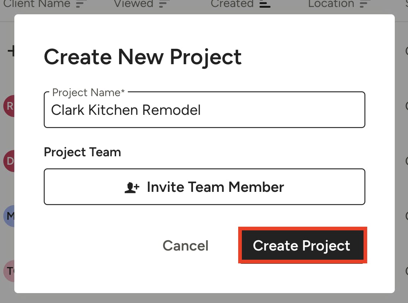Select the pink T client avatar

click(x=9, y=271)
